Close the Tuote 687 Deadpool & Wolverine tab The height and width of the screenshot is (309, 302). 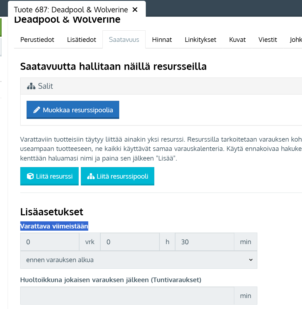click(x=135, y=10)
